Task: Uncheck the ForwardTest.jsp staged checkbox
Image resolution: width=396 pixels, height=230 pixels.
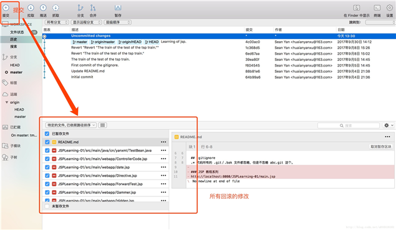Action: click(47, 184)
